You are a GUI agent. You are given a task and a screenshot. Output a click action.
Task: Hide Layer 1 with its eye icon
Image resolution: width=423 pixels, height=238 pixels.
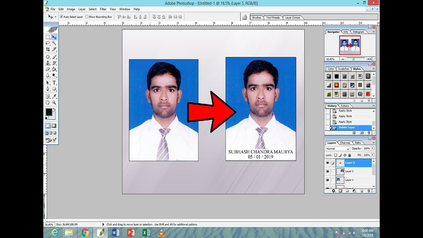(327, 180)
